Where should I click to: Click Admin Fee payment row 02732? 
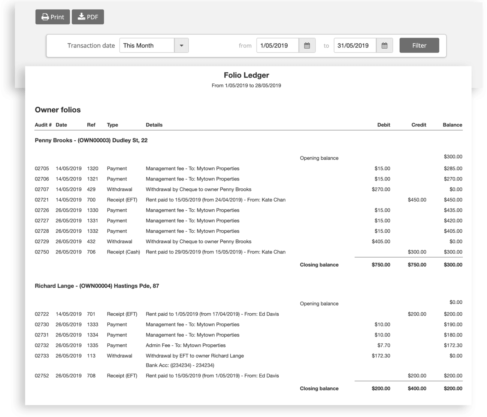pyautogui.click(x=185, y=346)
